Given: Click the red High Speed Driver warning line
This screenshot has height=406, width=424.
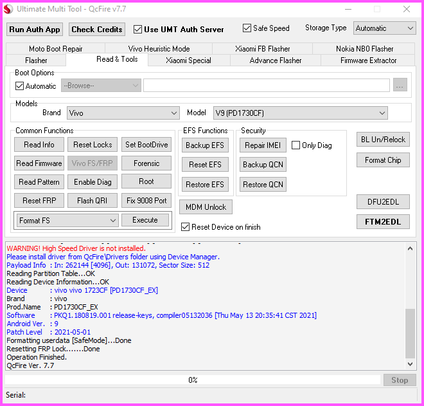Looking at the screenshot, I should tap(76, 248).
